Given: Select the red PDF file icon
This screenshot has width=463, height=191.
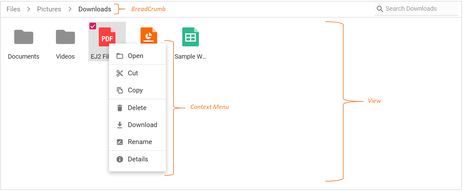Looking at the screenshot, I should click(x=107, y=37).
